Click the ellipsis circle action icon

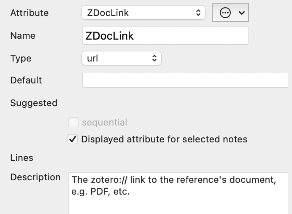tap(226, 13)
